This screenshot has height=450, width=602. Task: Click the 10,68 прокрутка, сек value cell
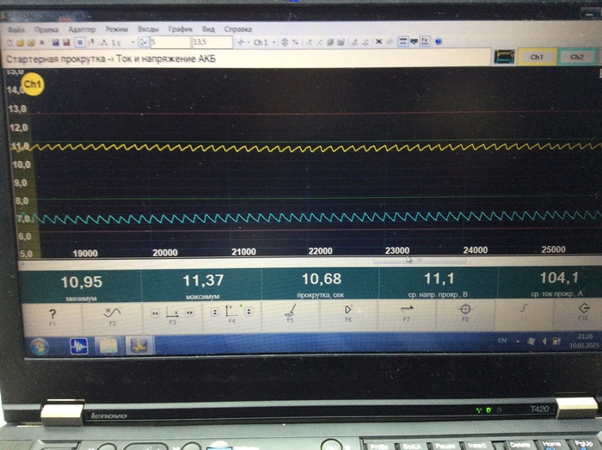tap(321, 283)
